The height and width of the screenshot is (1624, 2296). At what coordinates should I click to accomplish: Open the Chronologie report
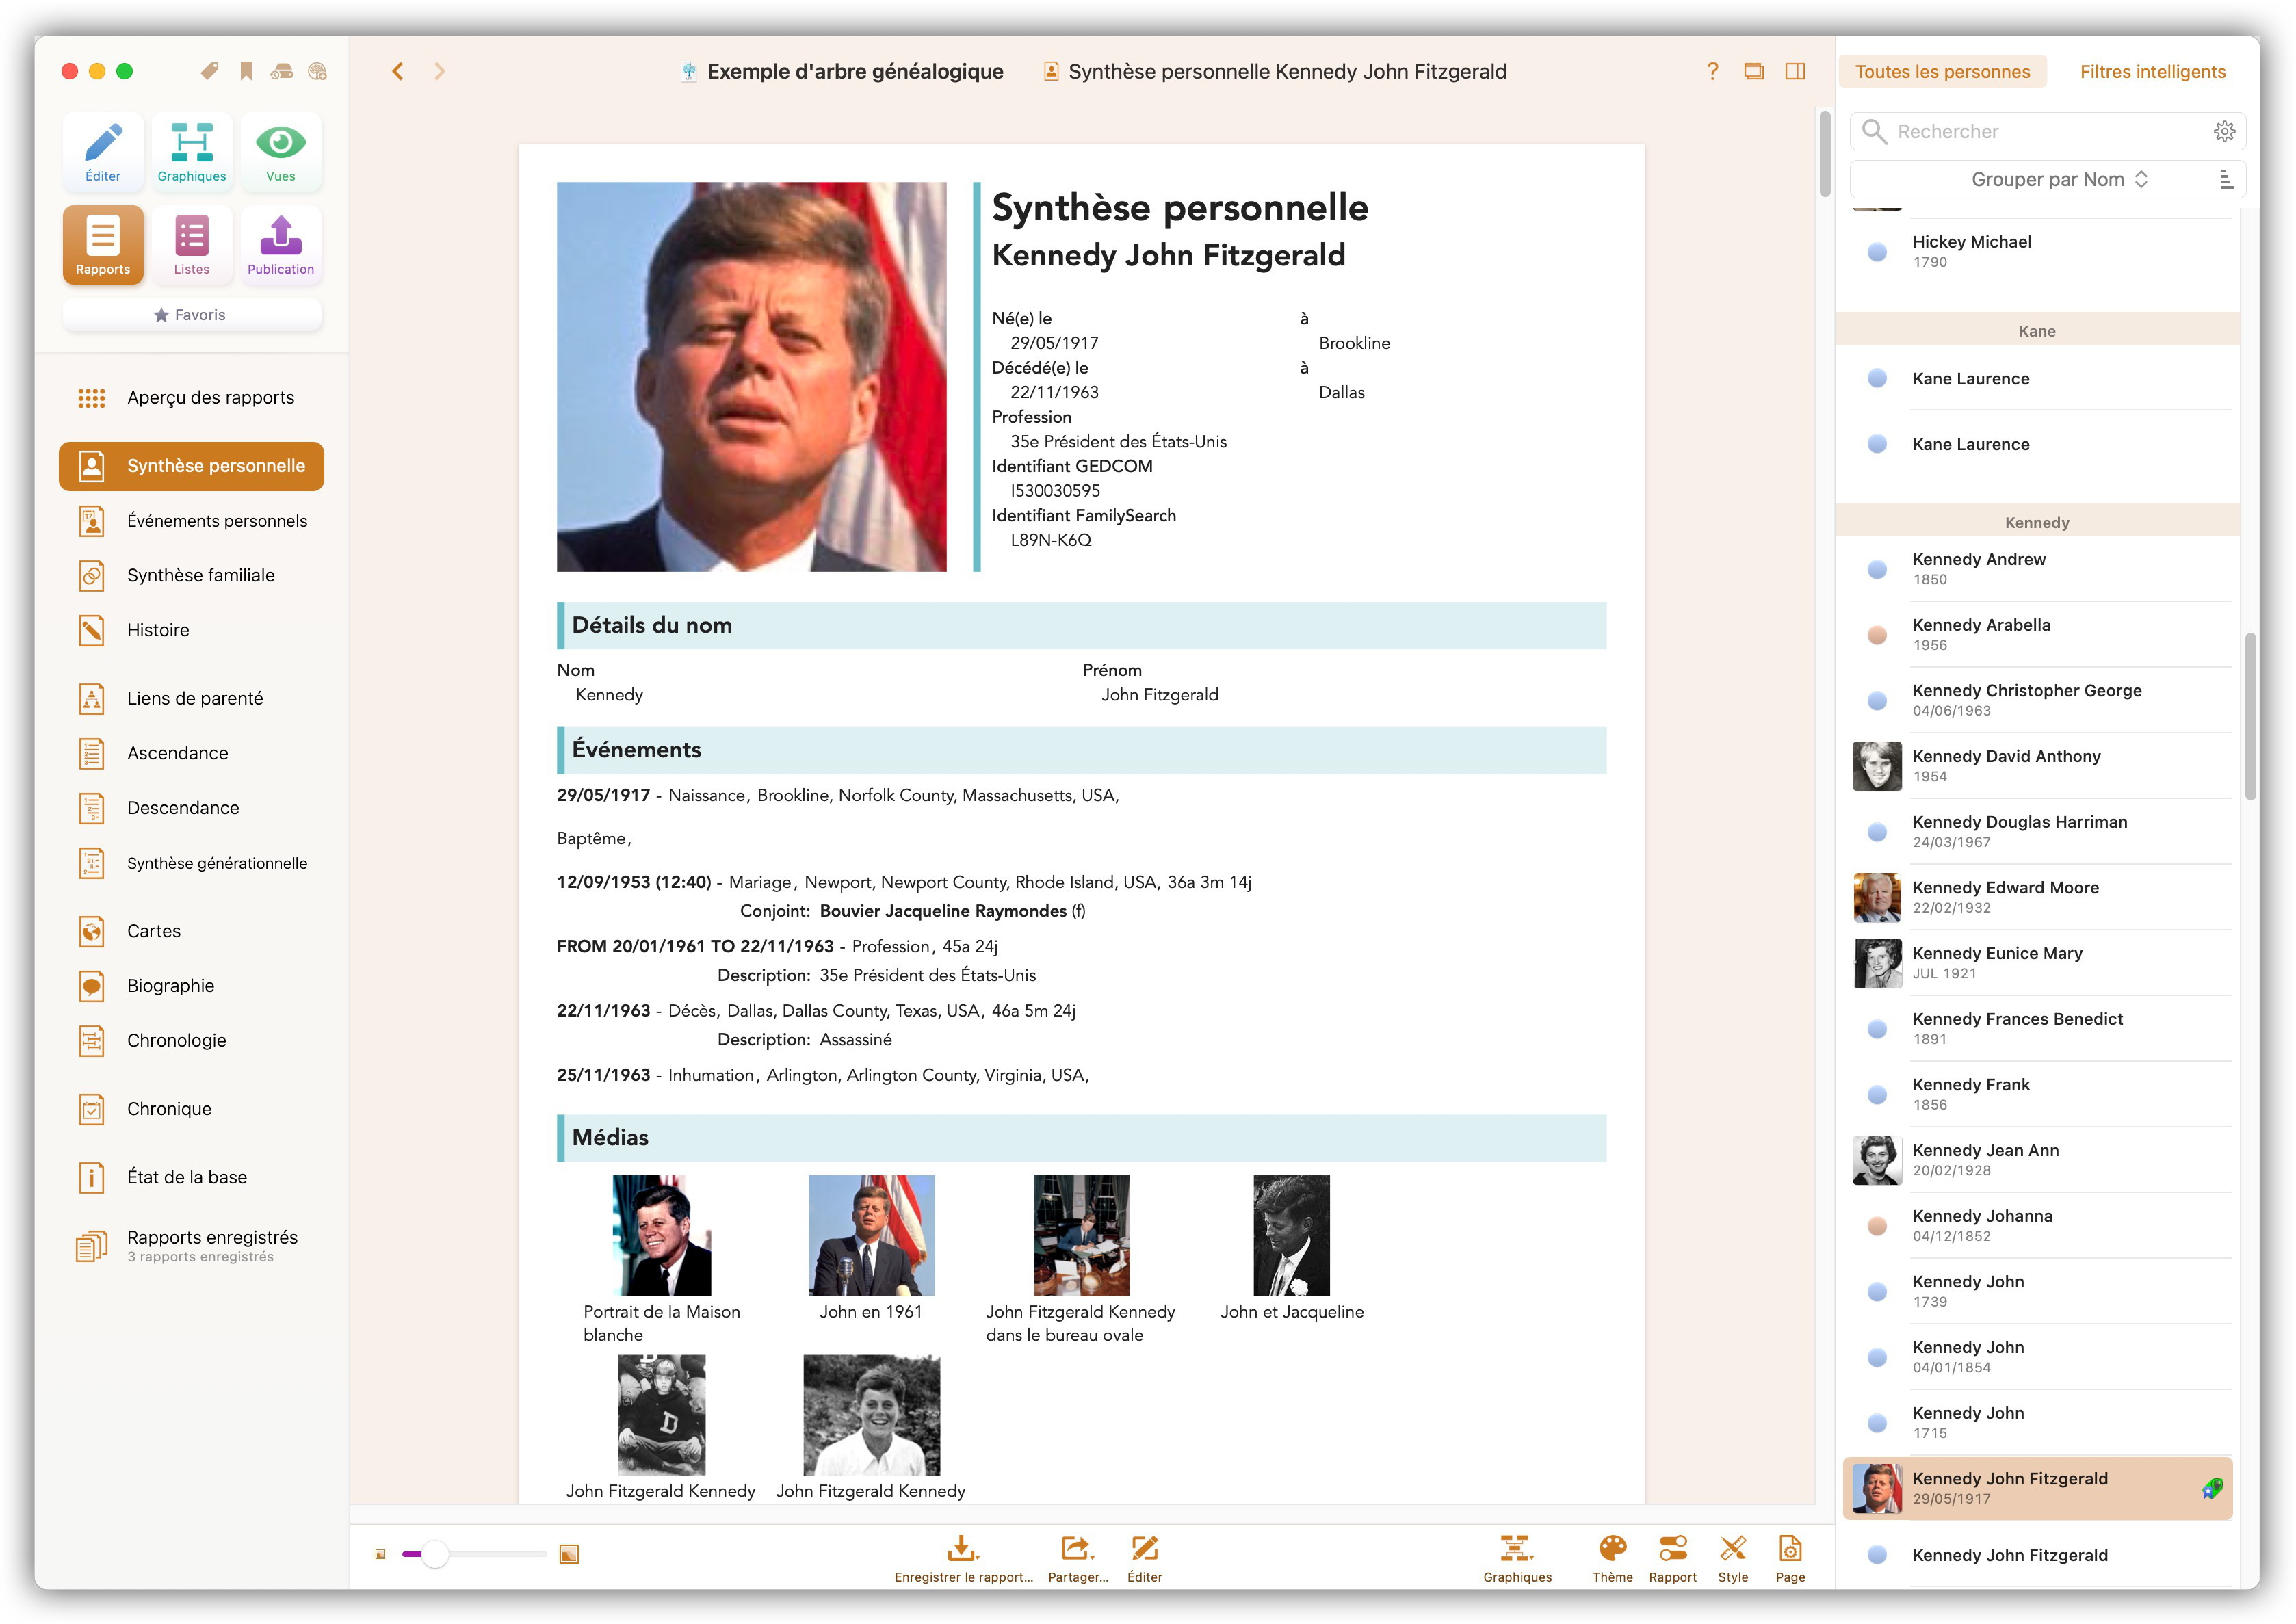tap(192, 1040)
